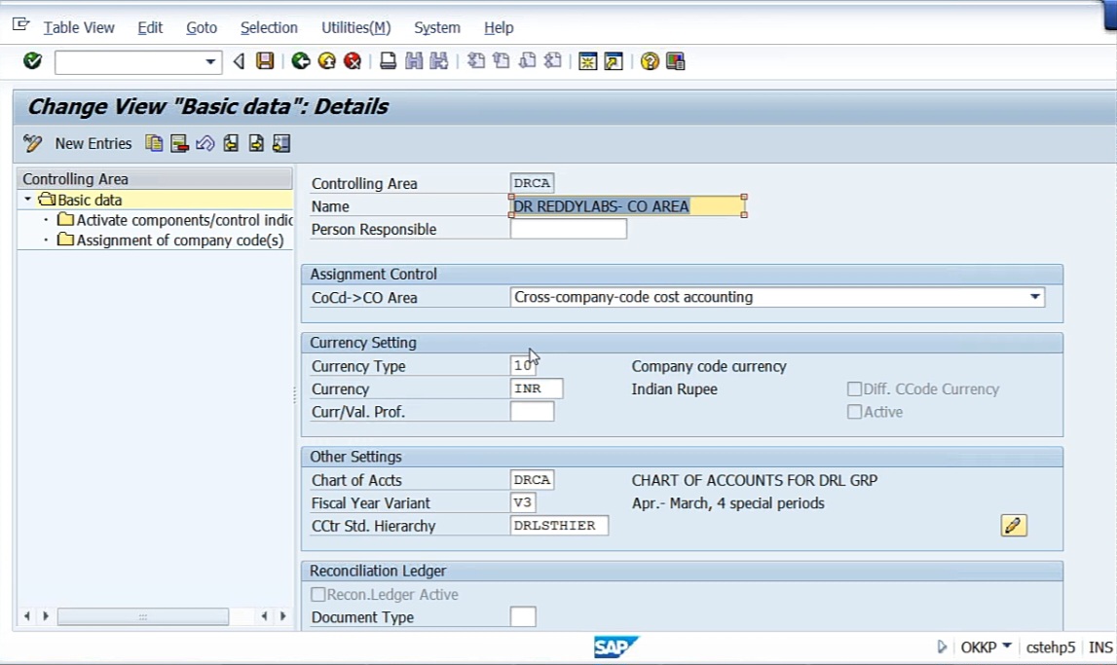Viewport: 1117px width, 665px height.
Task: Click the Currency Type field
Action: click(x=523, y=365)
